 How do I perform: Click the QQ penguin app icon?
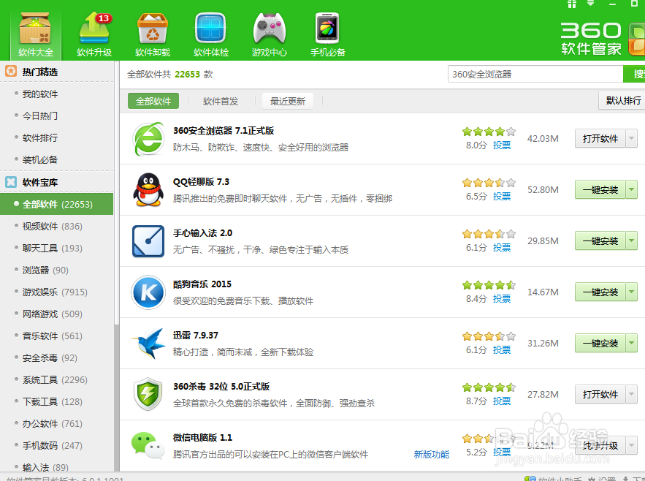pos(148,190)
